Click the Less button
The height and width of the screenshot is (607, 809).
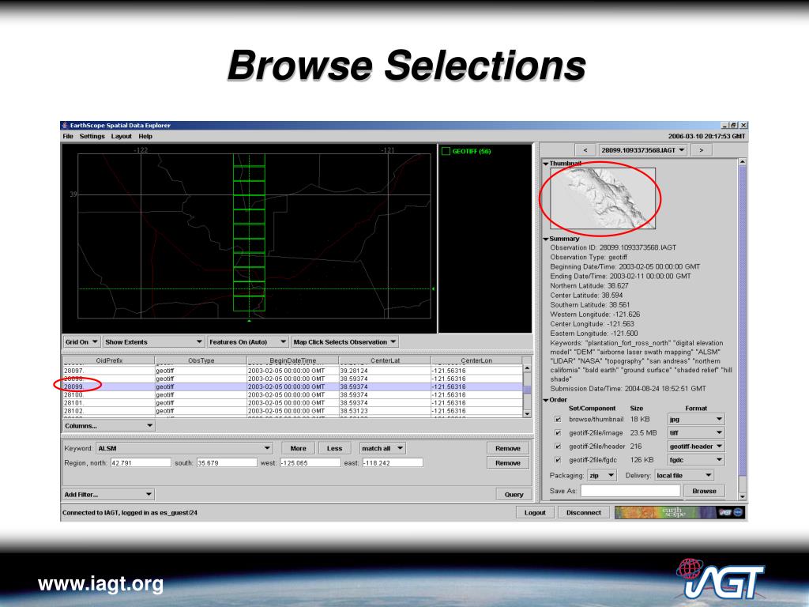(x=334, y=448)
